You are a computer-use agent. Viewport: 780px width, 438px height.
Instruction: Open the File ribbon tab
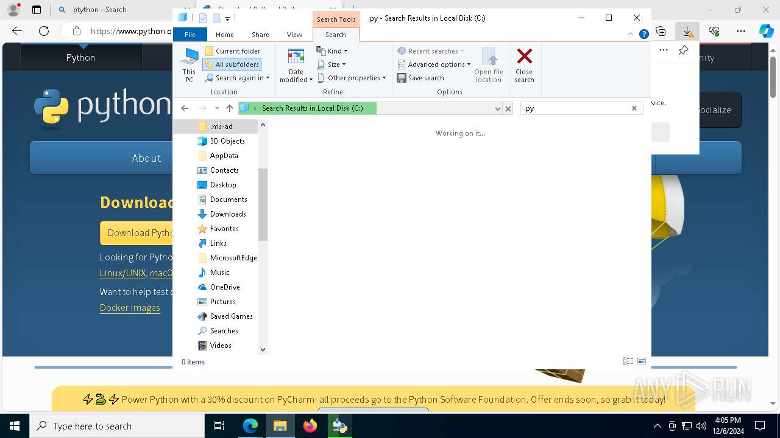click(190, 35)
